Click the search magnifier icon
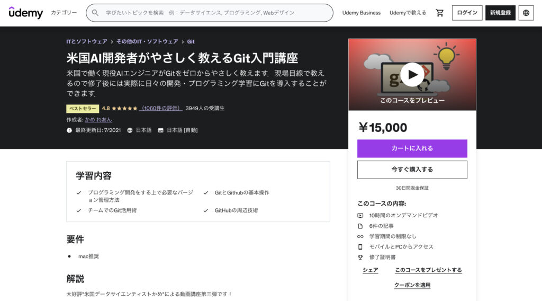This screenshot has width=542, height=301. (x=95, y=13)
